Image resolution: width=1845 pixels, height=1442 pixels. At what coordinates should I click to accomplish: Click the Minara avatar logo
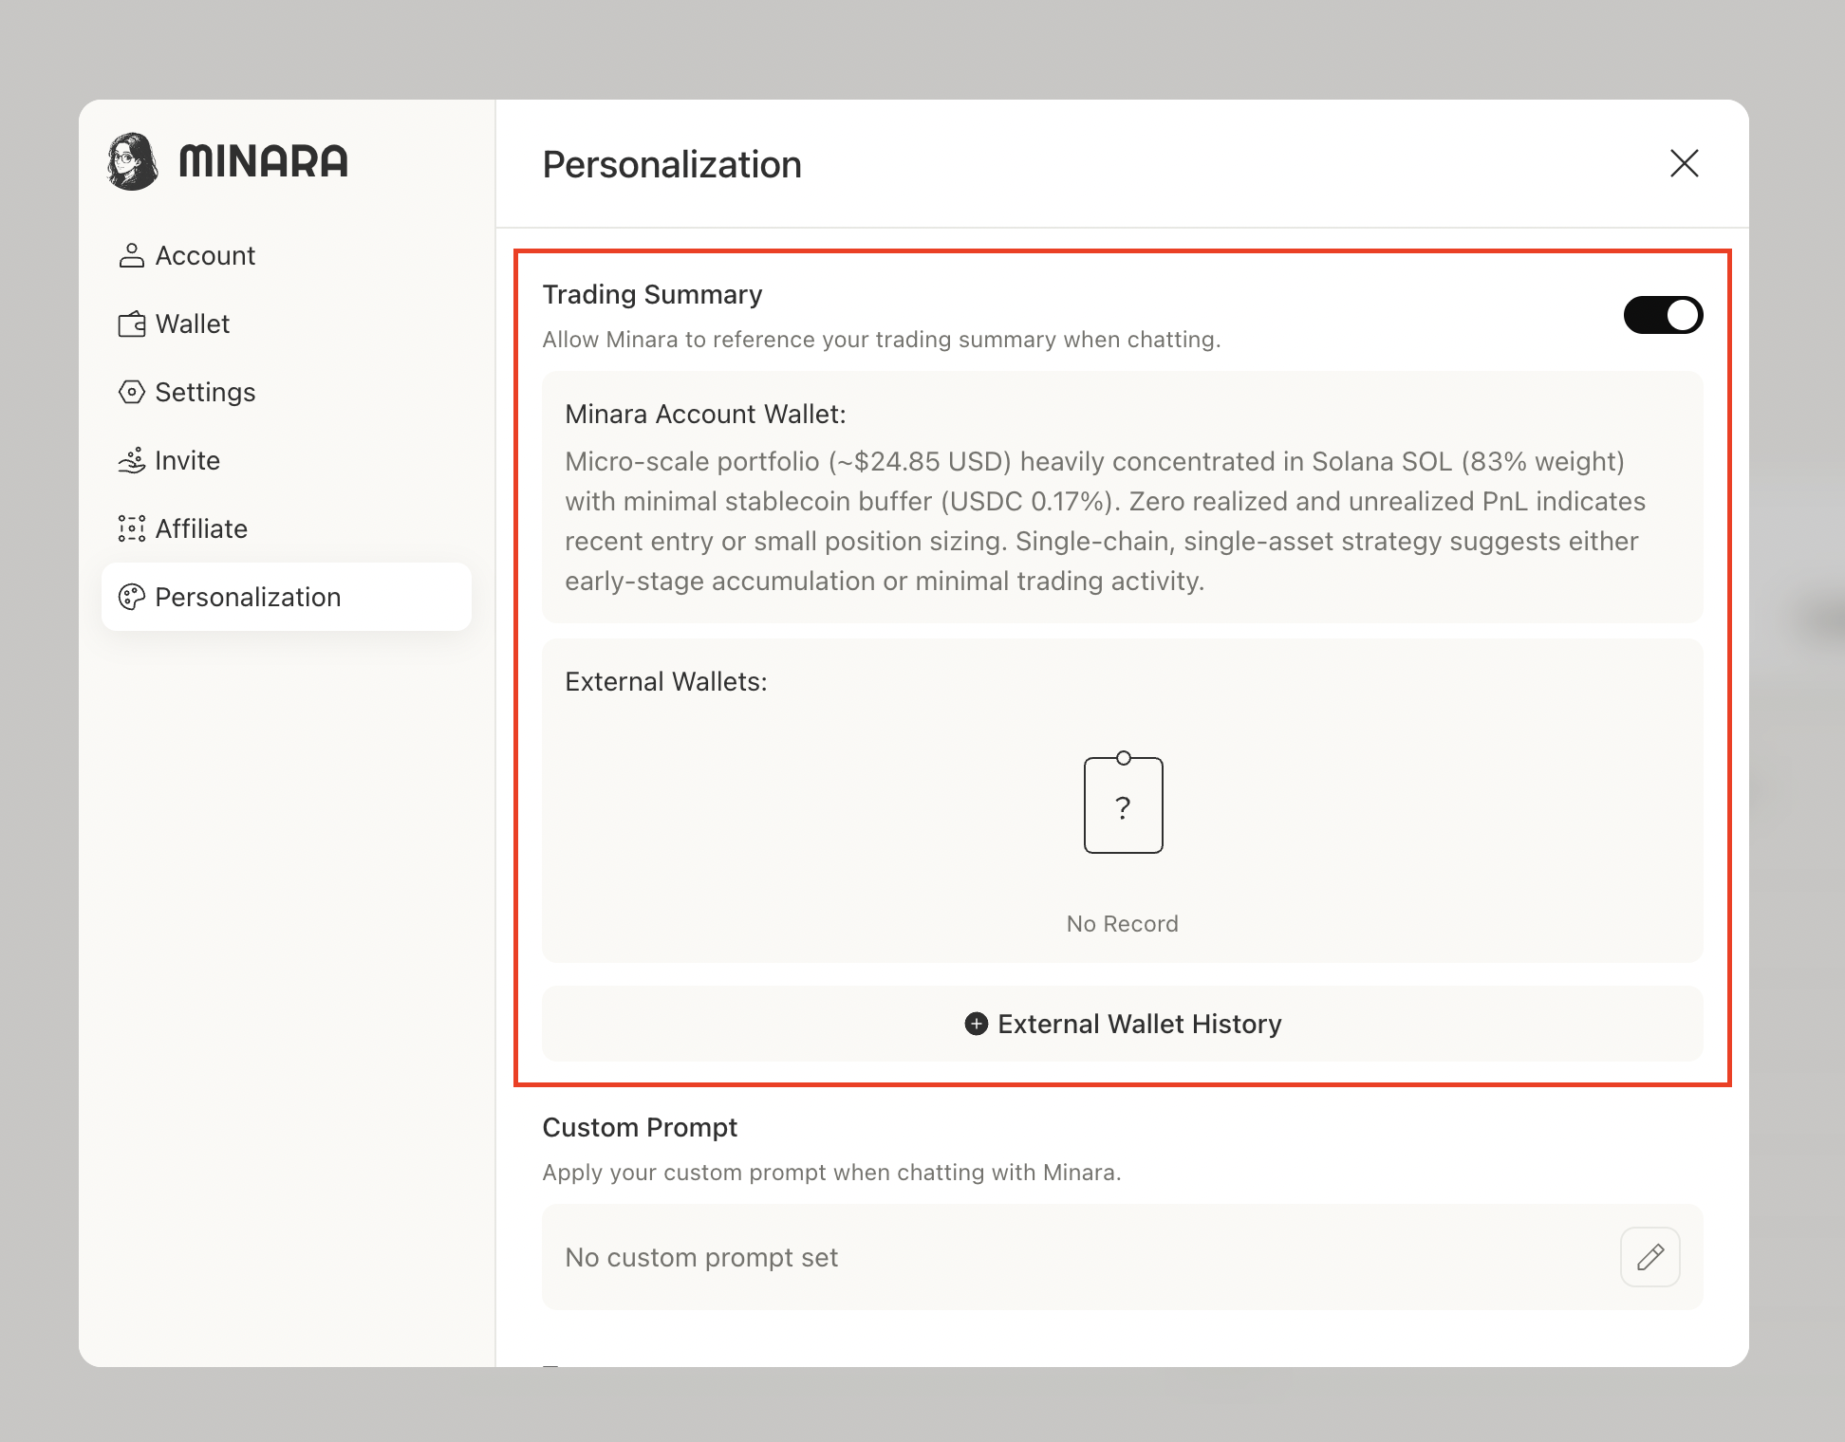[x=133, y=161]
